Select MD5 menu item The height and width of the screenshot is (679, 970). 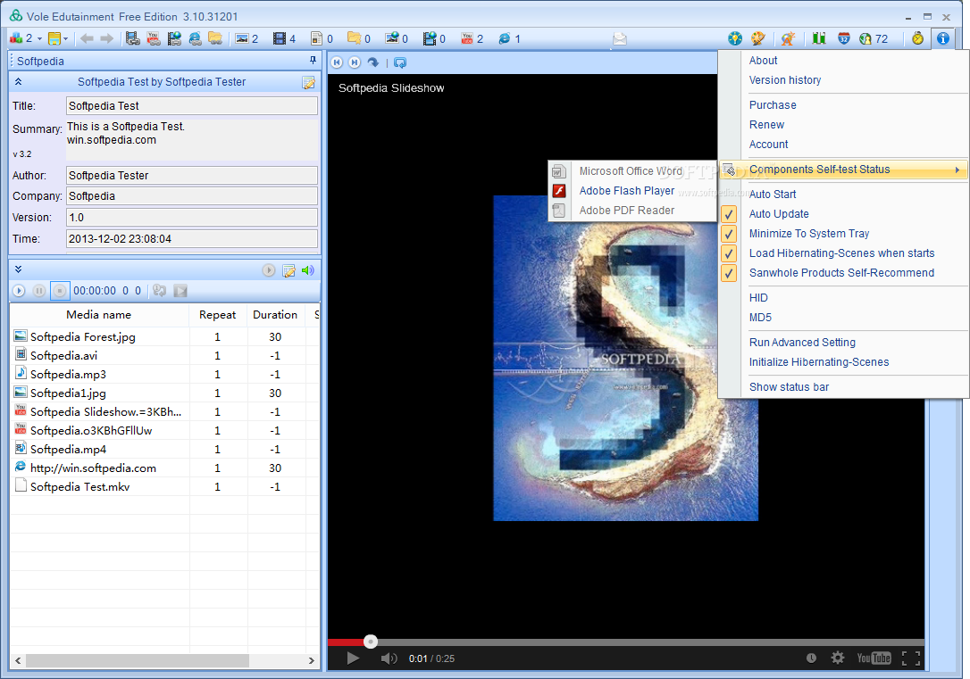point(760,318)
